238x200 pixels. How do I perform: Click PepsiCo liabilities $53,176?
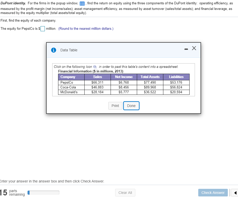click(176, 83)
